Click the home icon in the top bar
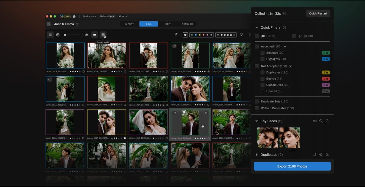 click(x=74, y=16)
